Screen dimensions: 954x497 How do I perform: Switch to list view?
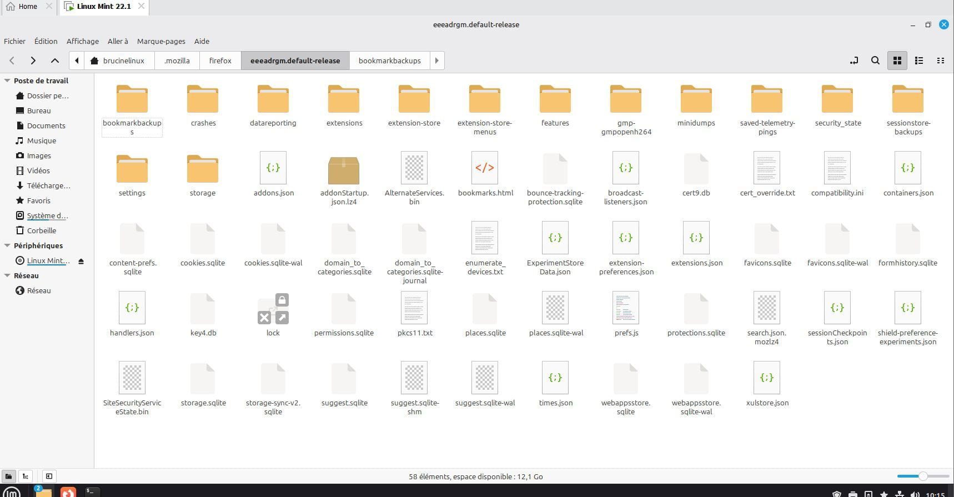point(919,61)
